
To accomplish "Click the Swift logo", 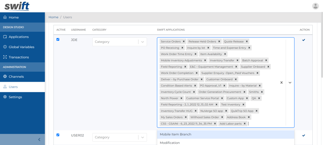I will (17, 6).
